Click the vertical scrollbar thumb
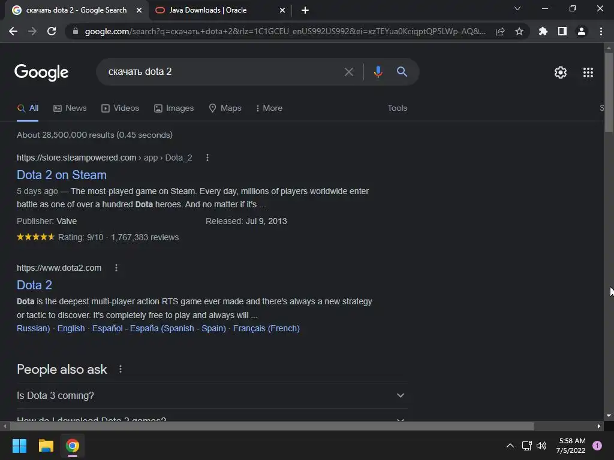The width and height of the screenshot is (614, 460). click(x=609, y=92)
